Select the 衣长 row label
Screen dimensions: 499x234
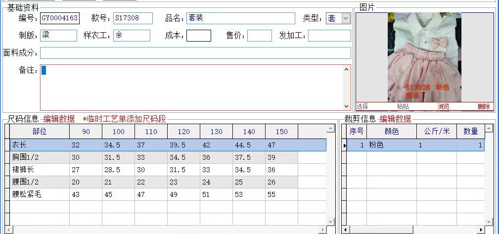pos(40,145)
